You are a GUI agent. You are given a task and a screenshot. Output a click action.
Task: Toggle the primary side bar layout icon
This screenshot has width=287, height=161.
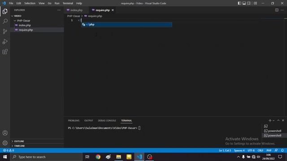tap(239, 3)
